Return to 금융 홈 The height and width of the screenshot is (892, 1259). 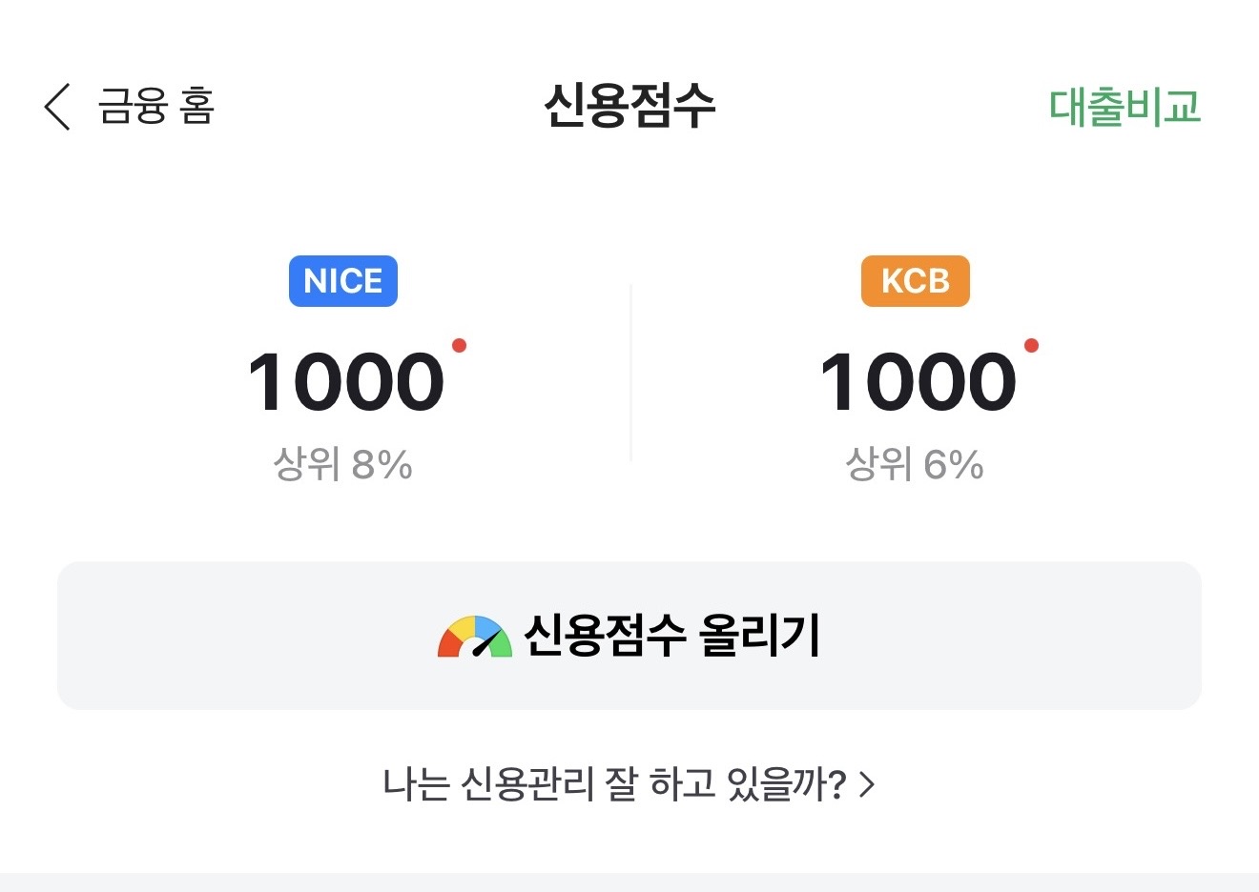(x=156, y=106)
